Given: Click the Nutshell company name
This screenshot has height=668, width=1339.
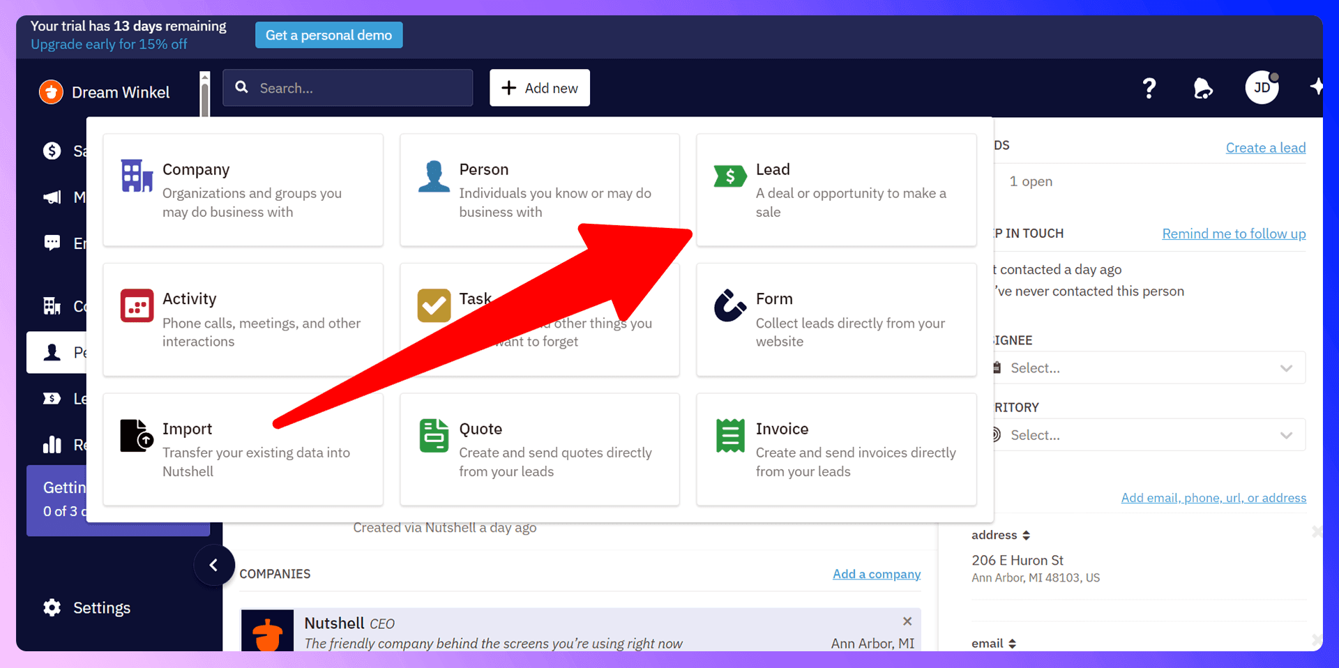Looking at the screenshot, I should tap(334, 623).
